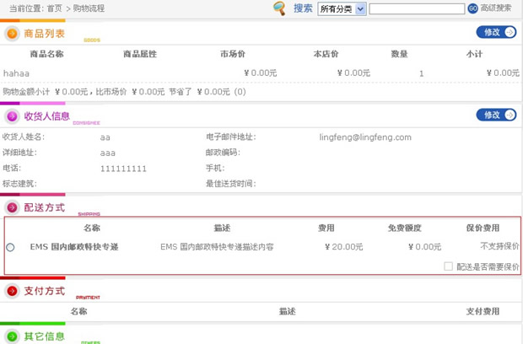Viewport: 523px width, 344px height.
Task: Click into the search keyword text field
Action: [417, 8]
